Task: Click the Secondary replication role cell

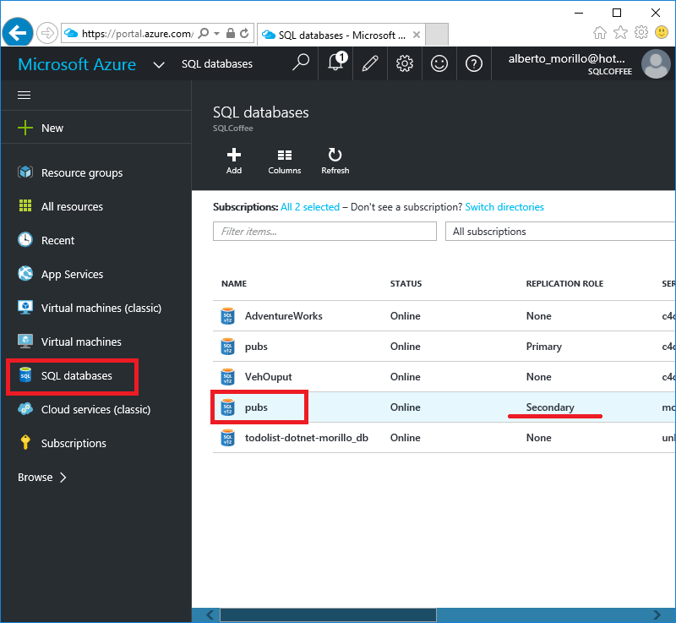Action: pos(550,407)
